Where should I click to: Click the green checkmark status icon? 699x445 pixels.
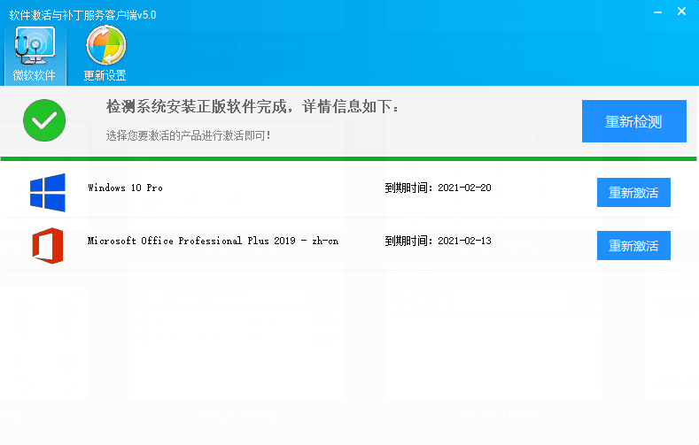click(x=44, y=120)
